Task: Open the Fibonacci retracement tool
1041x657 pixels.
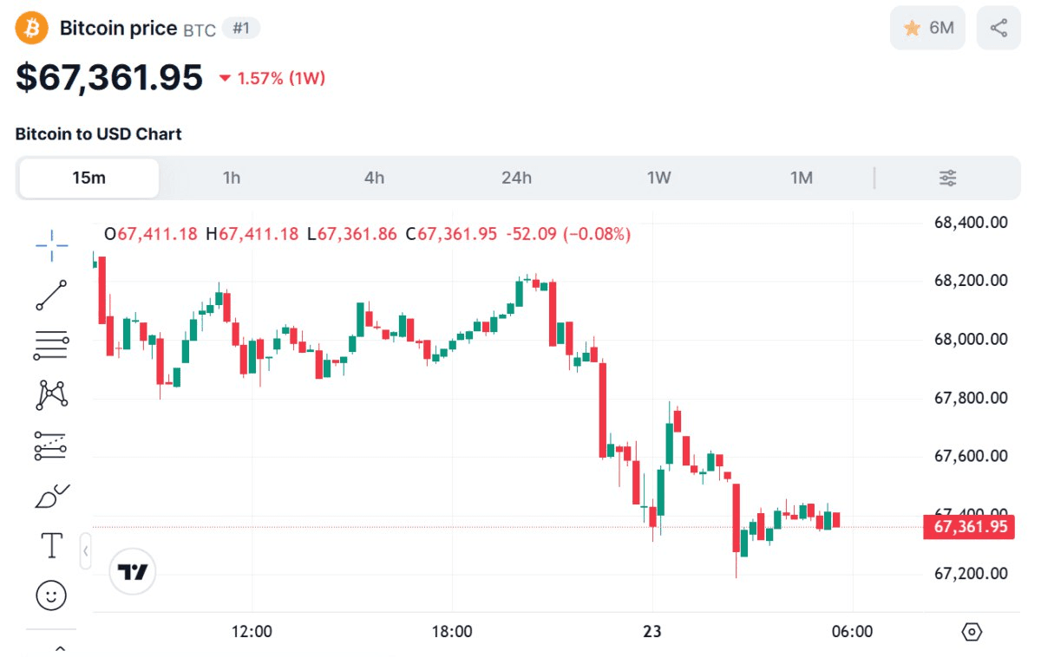Action: click(52, 345)
